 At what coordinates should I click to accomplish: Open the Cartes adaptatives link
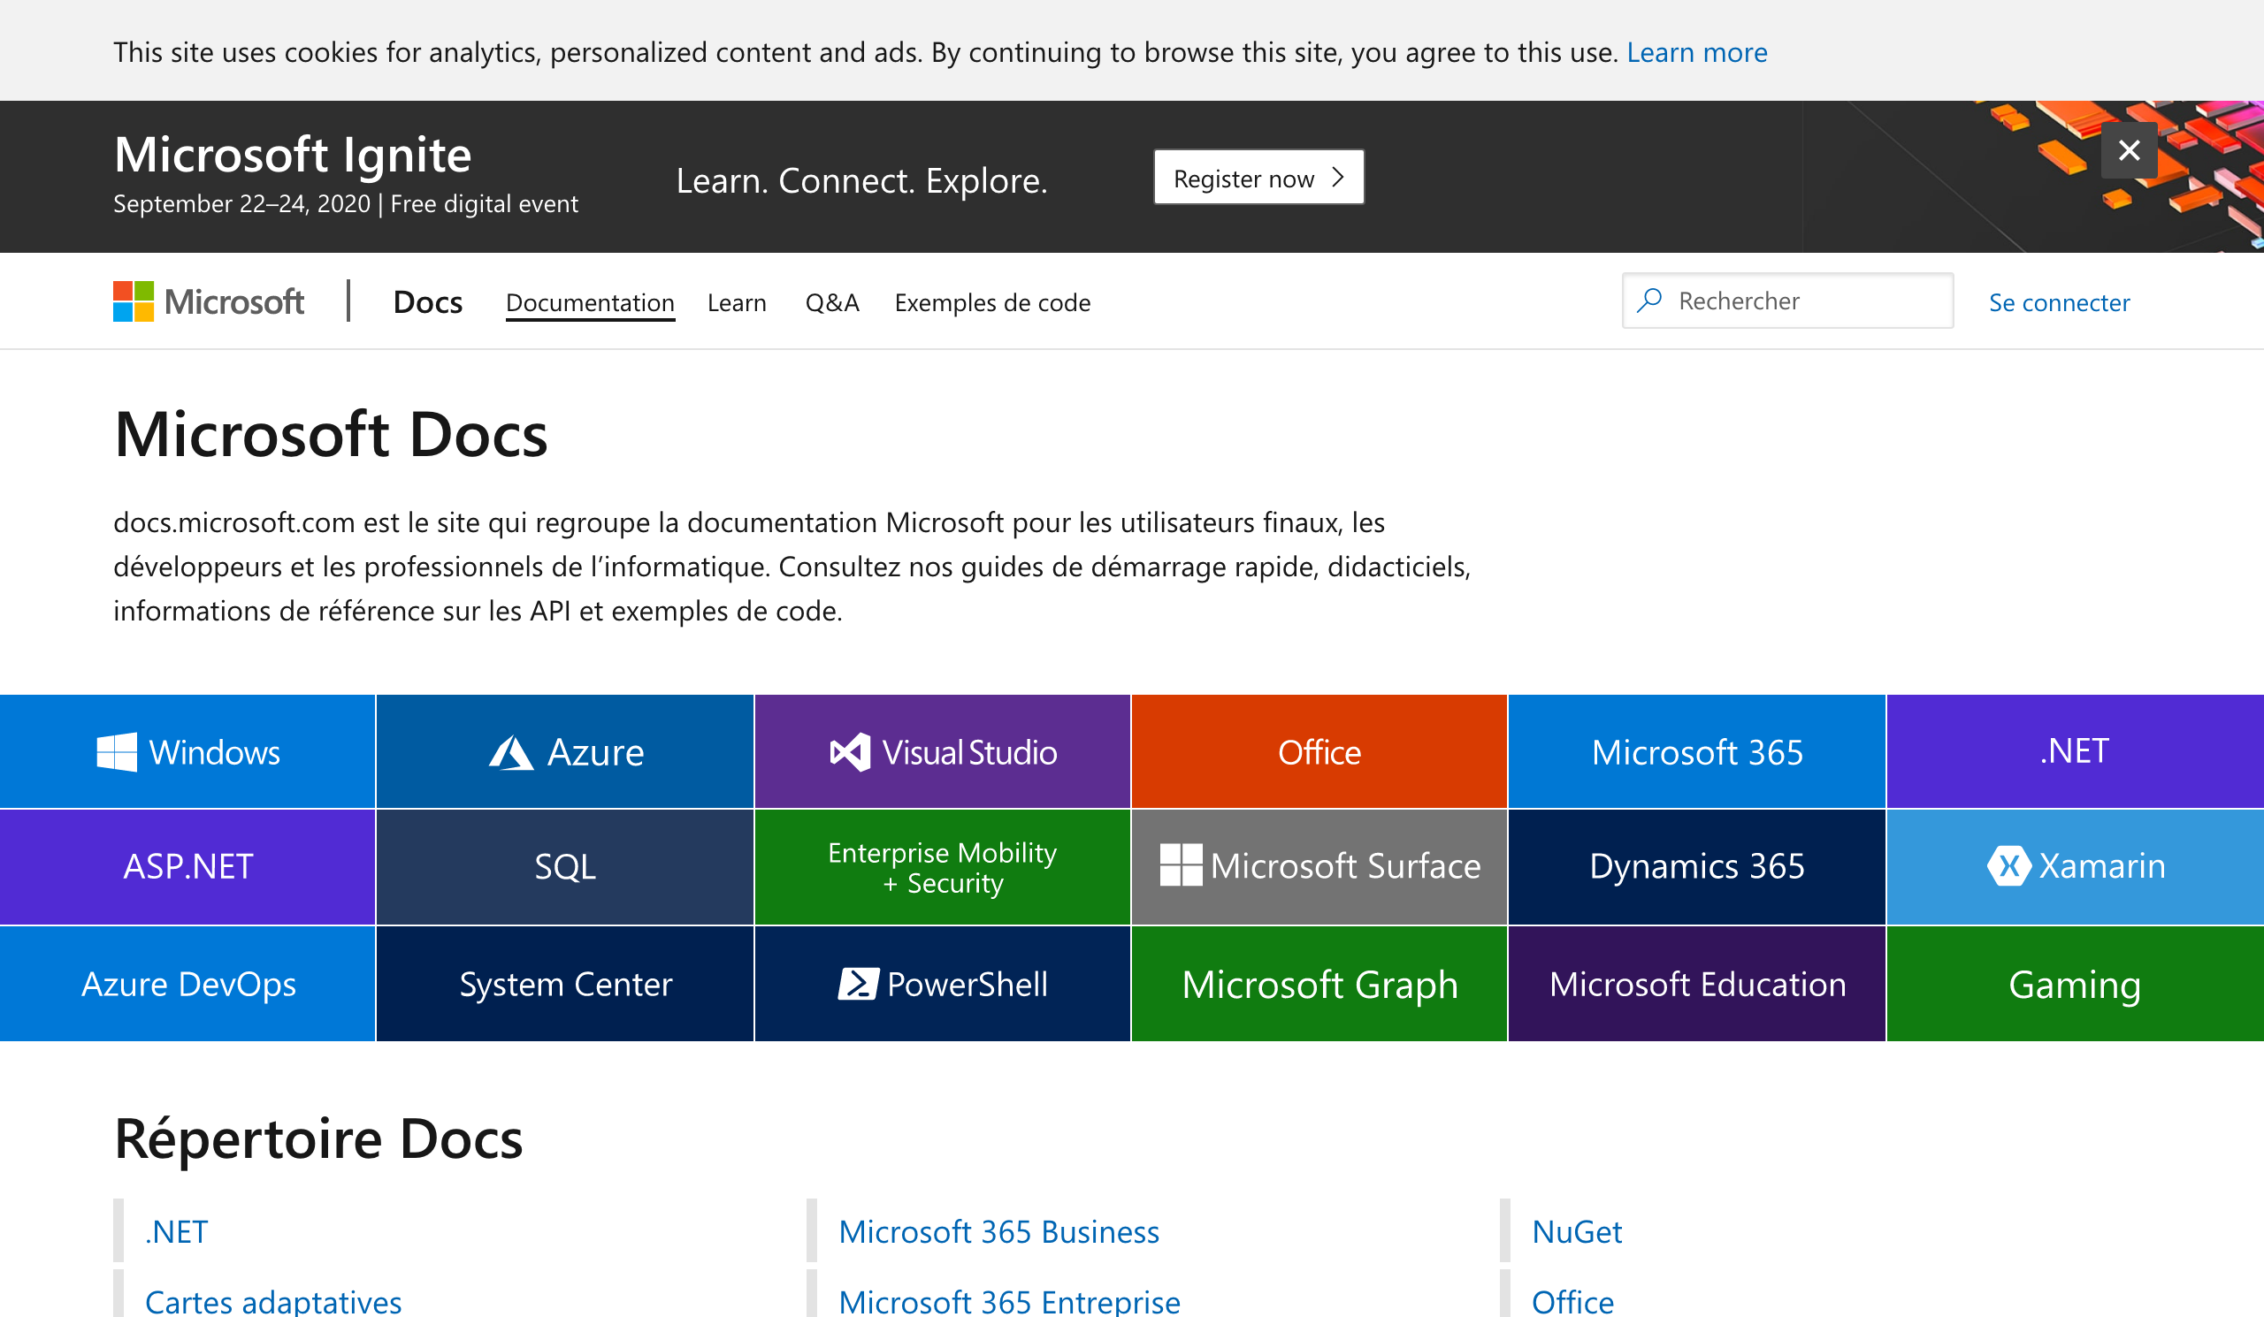pos(273,1302)
